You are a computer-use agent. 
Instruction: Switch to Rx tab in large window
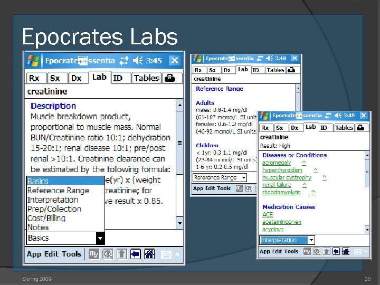point(36,78)
